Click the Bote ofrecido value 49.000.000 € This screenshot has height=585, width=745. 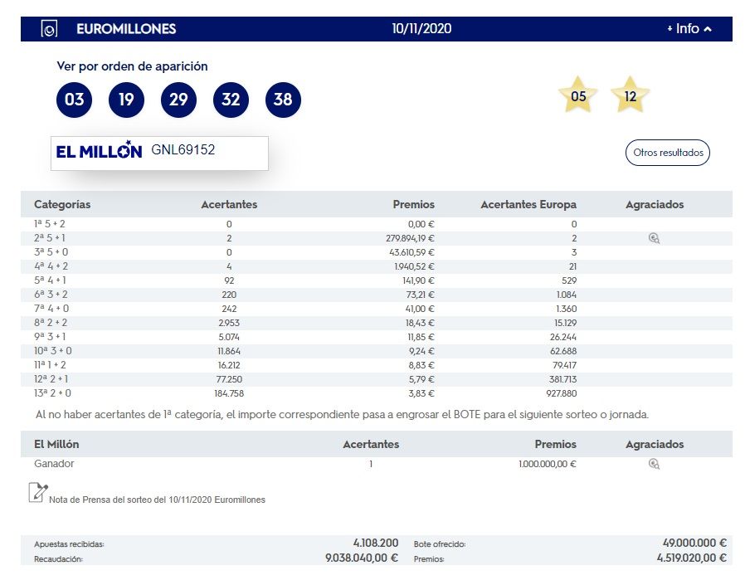coord(694,543)
